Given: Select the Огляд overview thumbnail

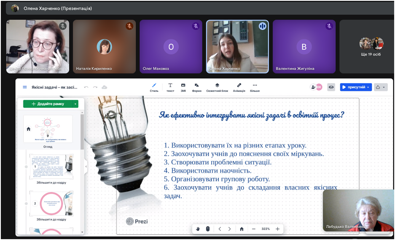Looking at the screenshot, I should coord(48,129).
